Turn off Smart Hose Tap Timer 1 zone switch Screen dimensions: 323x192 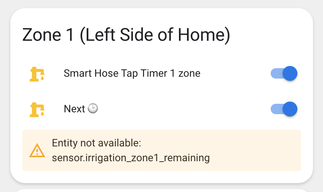pyautogui.click(x=284, y=73)
